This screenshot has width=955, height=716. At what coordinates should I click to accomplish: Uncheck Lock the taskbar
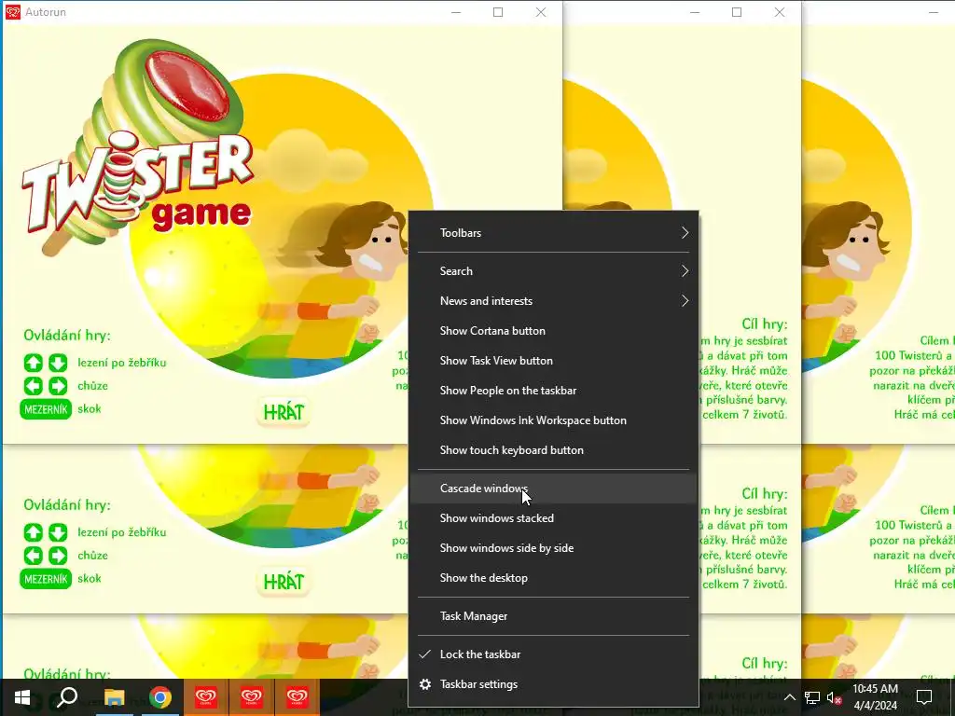(554, 654)
